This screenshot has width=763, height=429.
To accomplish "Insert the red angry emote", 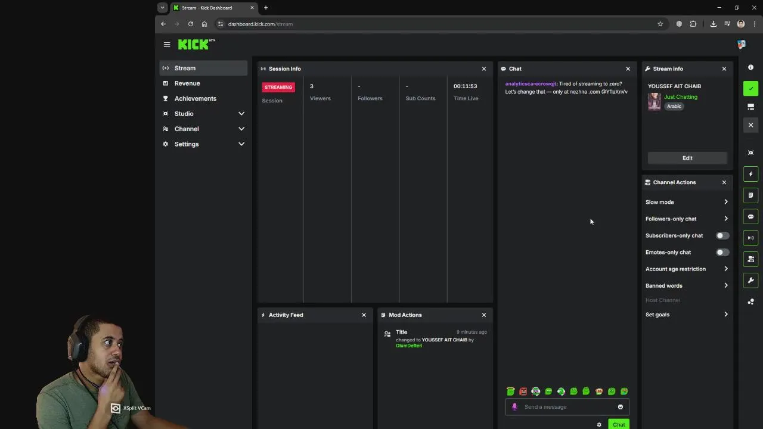I will point(523,391).
